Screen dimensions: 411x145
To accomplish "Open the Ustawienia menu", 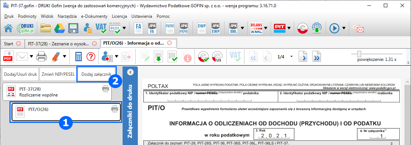I will 142,16.
